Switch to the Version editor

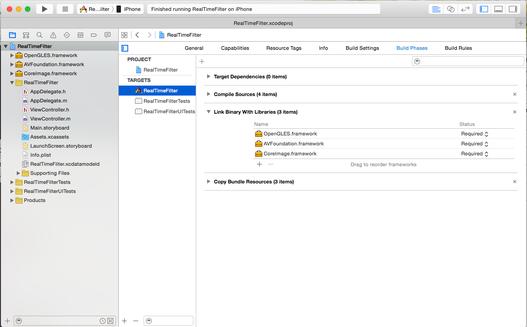tap(465, 9)
